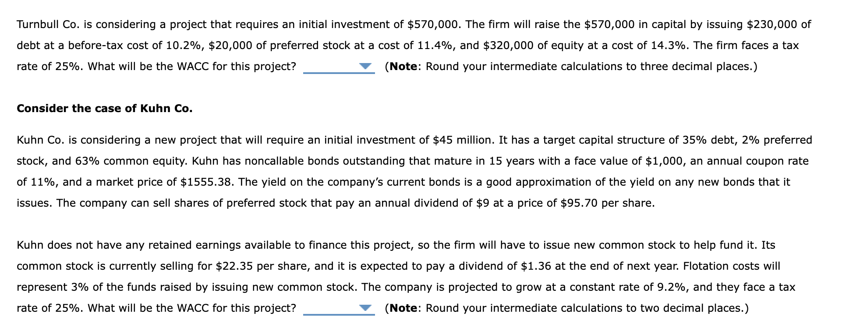This screenshot has width=842, height=331.
Task: Click the 'Consider the case of Kuhn Co.' heading
Action: click(x=105, y=109)
